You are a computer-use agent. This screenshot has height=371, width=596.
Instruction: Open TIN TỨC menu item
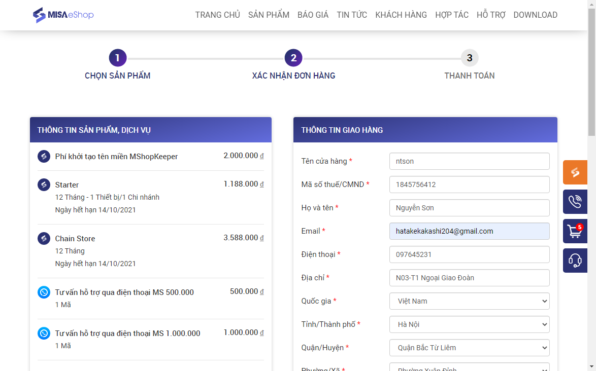point(352,15)
